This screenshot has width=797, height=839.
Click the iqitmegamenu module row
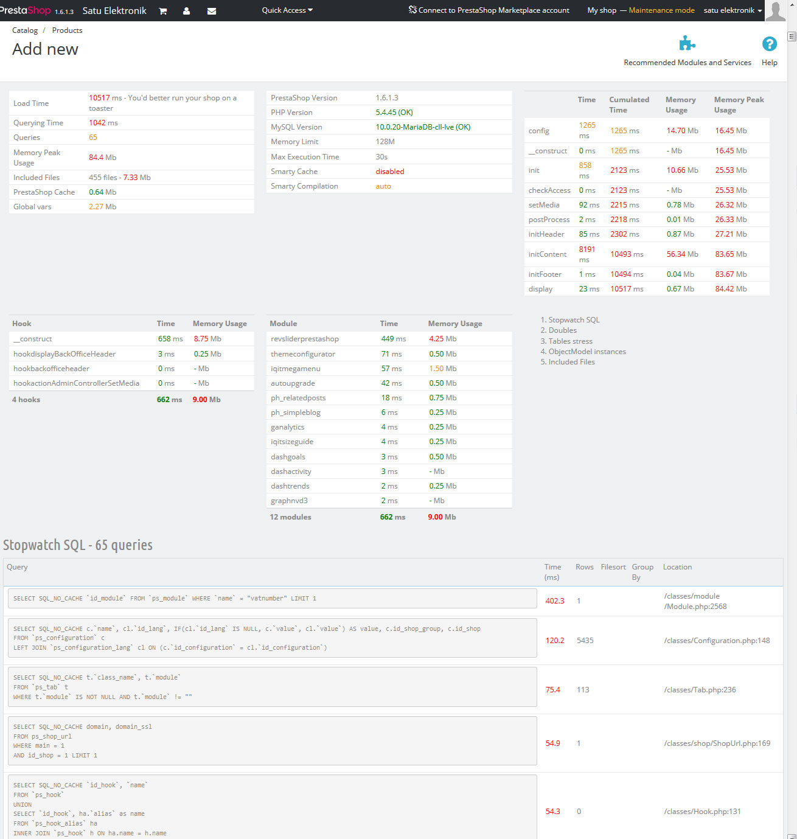[389, 369]
